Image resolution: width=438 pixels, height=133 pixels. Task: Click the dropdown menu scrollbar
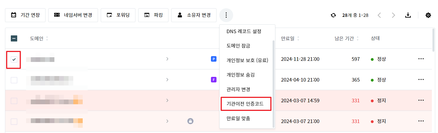(x=273, y=84)
